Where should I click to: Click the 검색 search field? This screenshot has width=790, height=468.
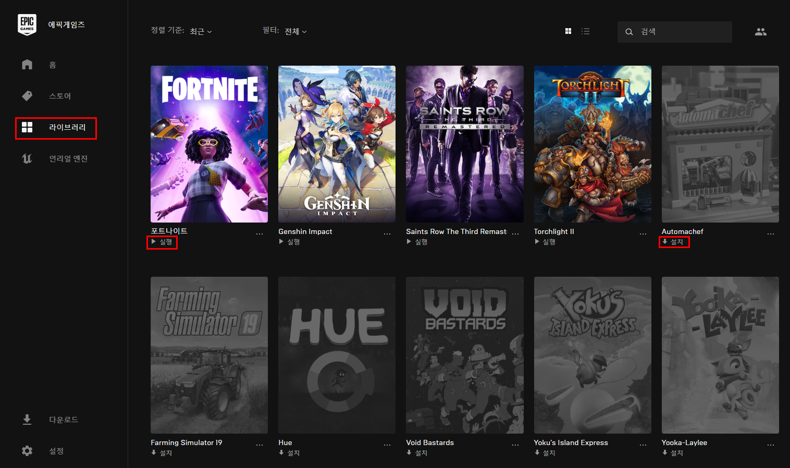coord(675,32)
